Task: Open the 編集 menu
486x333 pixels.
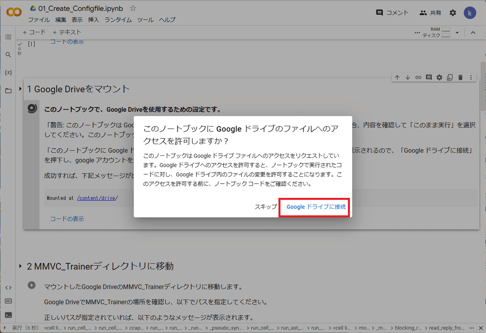Action: click(x=61, y=20)
